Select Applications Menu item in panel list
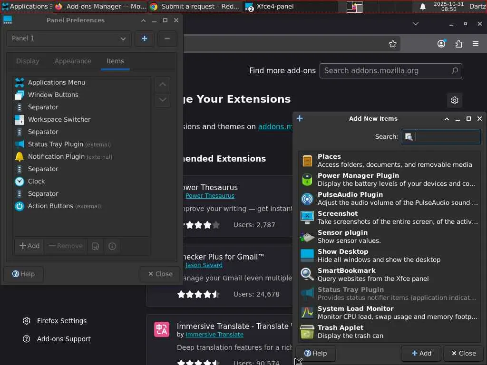487x365 pixels. pyautogui.click(x=82, y=83)
